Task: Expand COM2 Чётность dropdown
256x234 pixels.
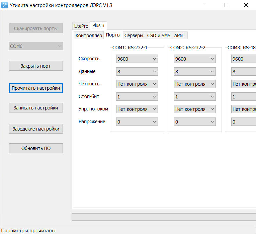Action: pyautogui.click(x=195, y=84)
